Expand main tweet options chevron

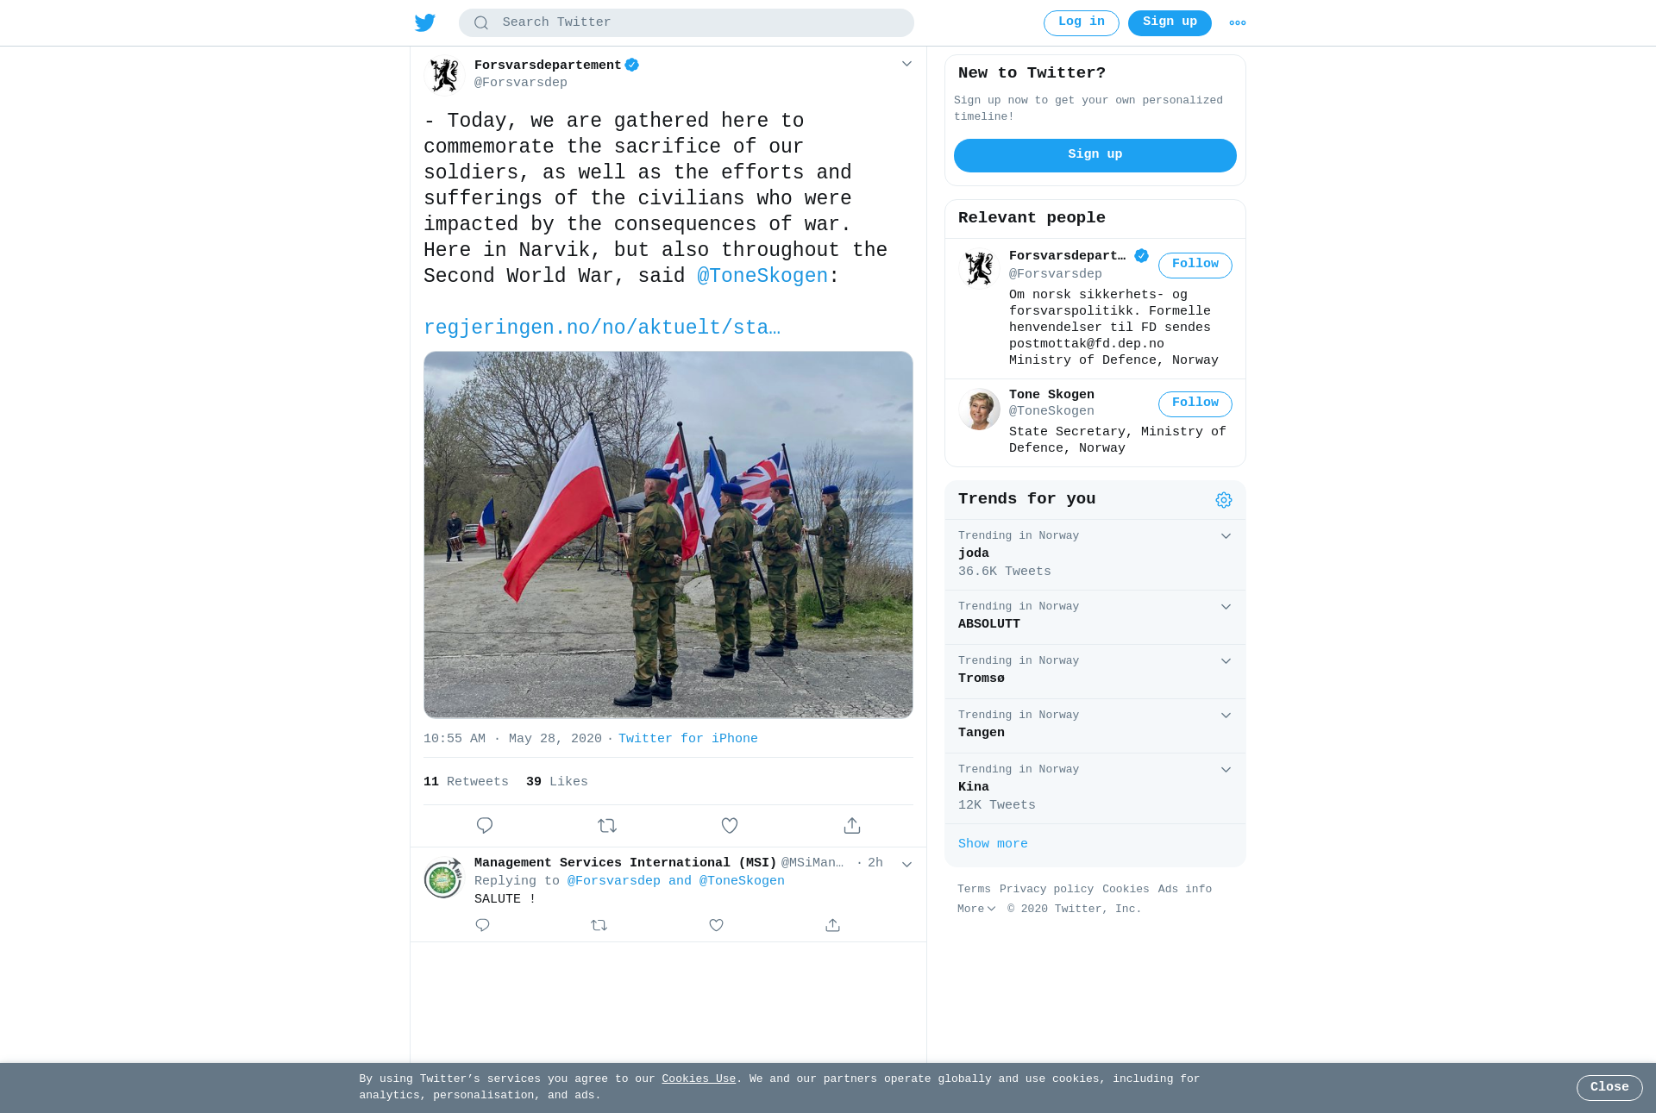pyautogui.click(x=906, y=64)
